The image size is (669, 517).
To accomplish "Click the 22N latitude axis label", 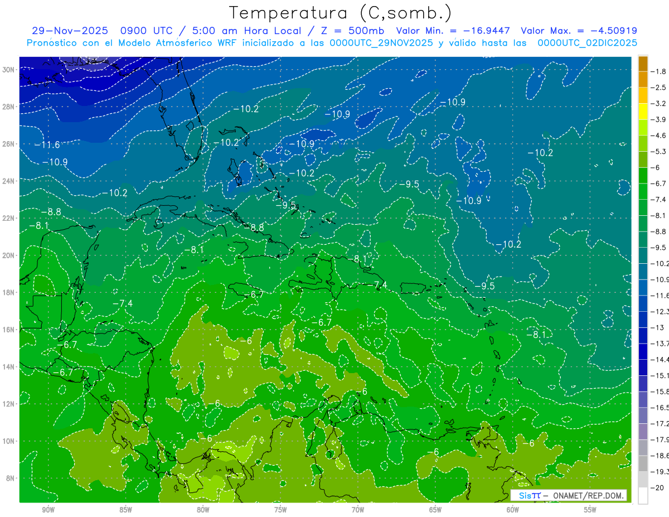I will tap(9, 218).
